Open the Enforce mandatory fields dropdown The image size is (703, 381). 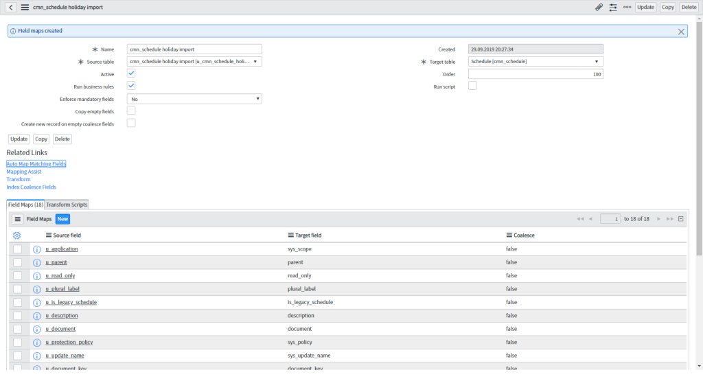tap(195, 99)
